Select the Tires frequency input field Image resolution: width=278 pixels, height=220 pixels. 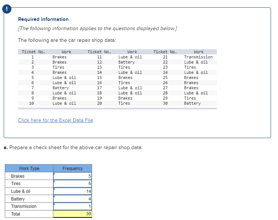click(x=73, y=184)
